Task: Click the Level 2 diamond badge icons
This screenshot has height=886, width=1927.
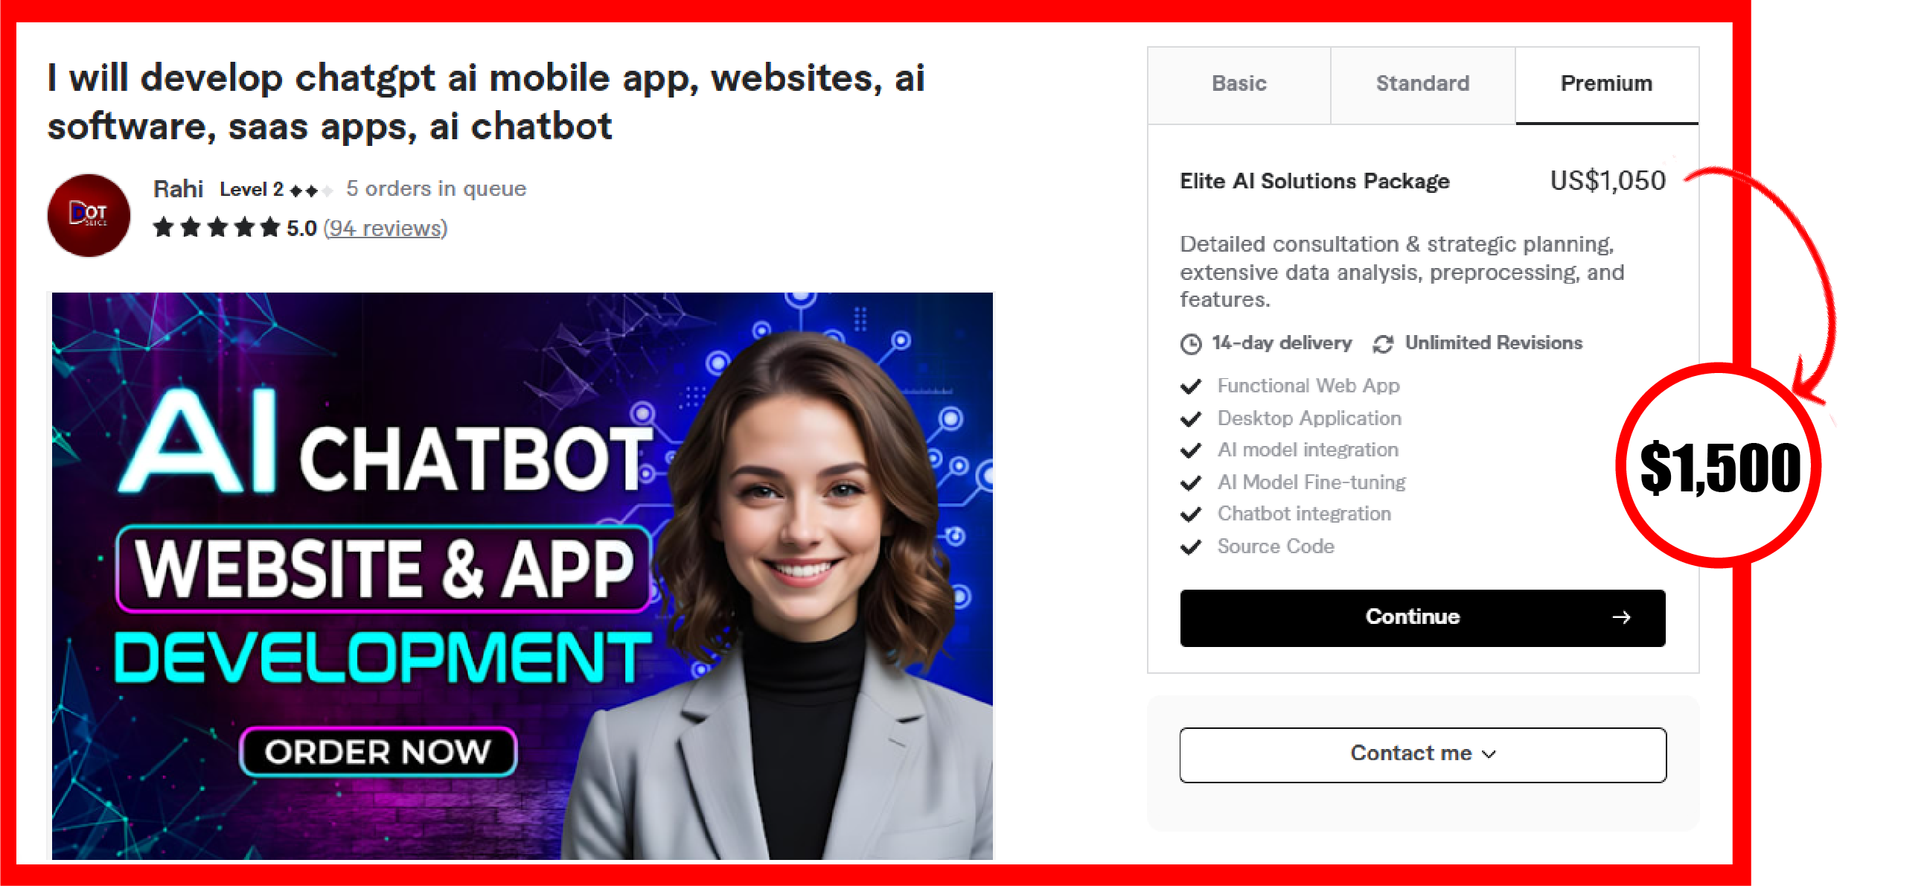Action: tap(310, 191)
